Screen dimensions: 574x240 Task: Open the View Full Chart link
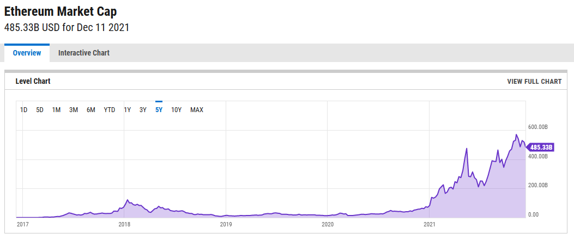point(534,82)
